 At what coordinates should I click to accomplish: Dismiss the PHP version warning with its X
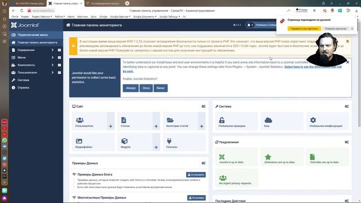click(x=347, y=41)
